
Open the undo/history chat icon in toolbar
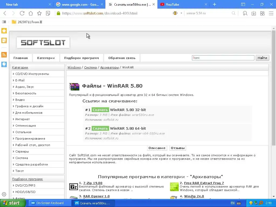[x=245, y=13]
